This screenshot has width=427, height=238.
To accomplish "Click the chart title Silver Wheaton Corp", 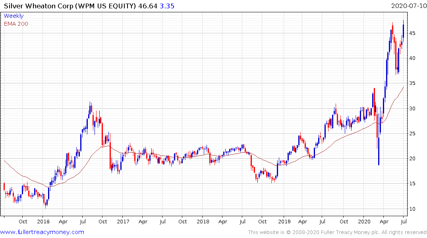I will pyautogui.click(x=39, y=6).
